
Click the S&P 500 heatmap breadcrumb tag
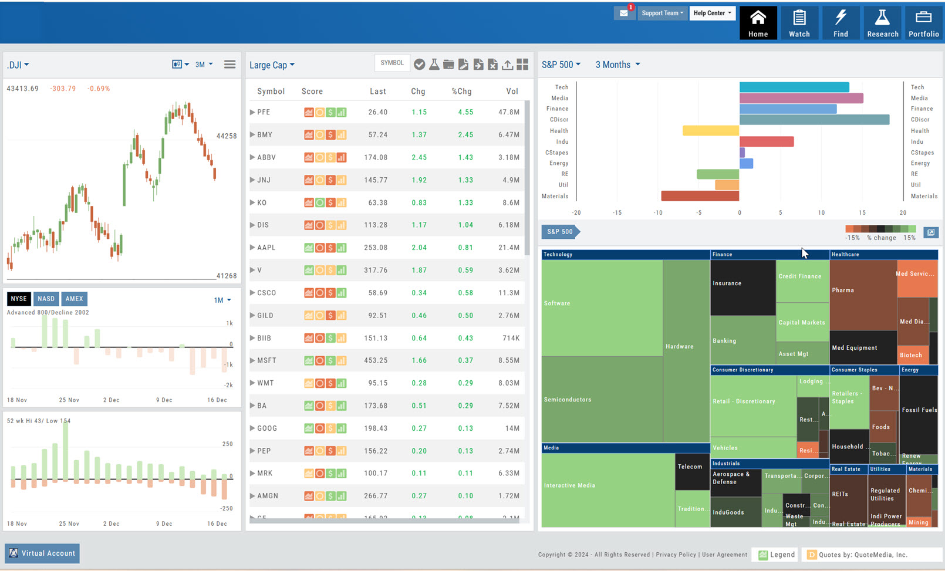561,232
